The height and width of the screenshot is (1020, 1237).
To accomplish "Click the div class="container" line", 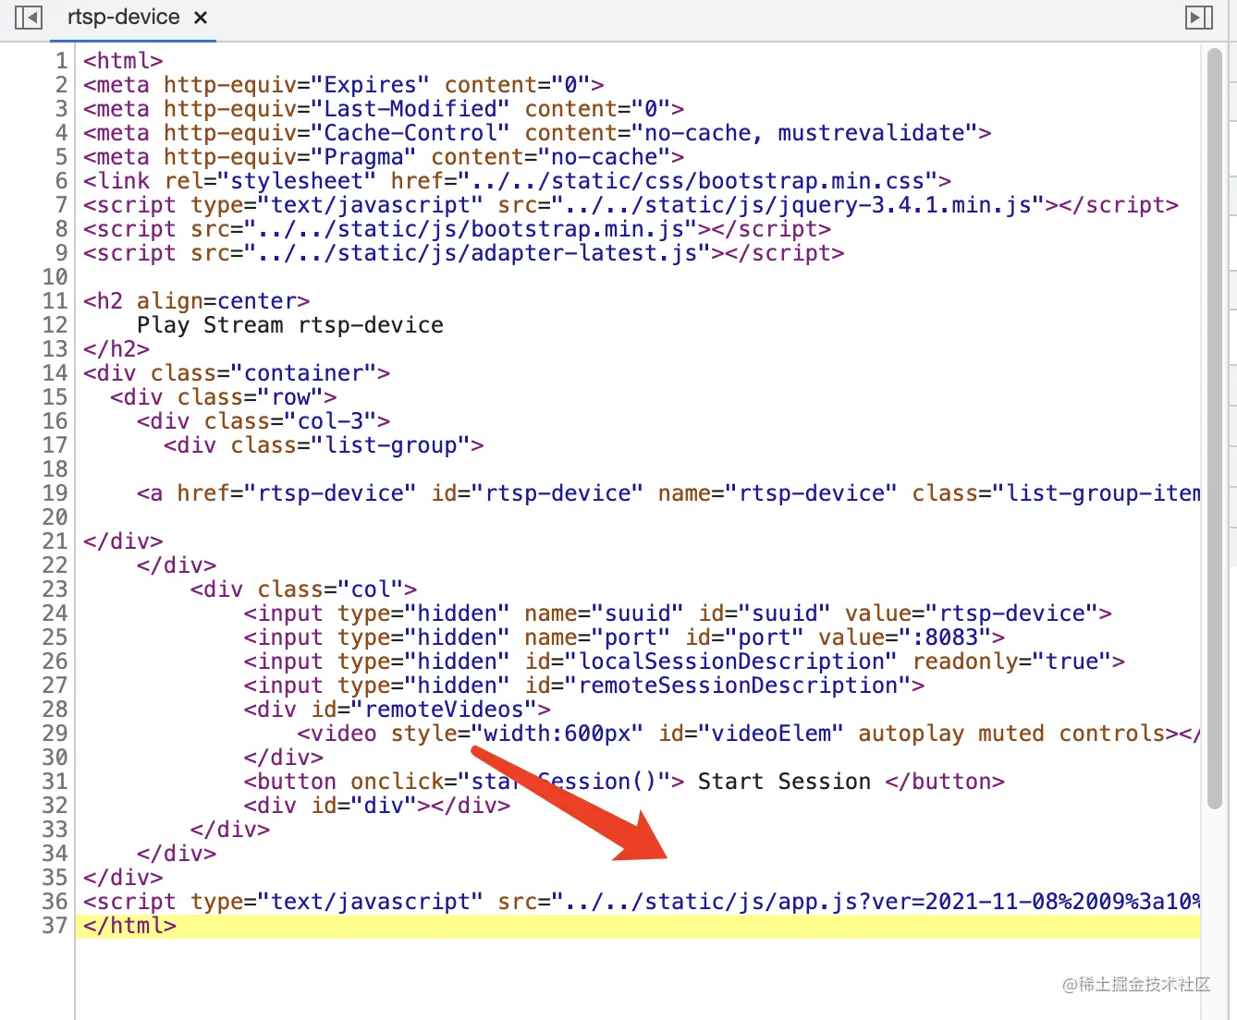I will 237,373.
